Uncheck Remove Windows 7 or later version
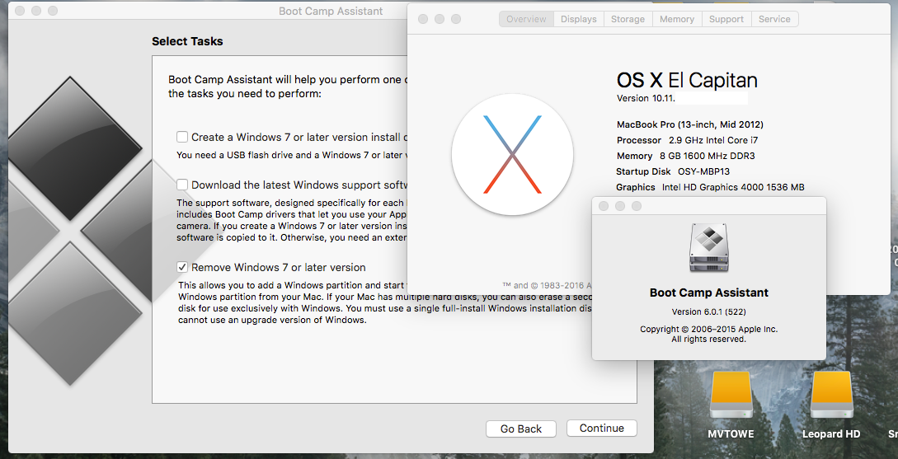This screenshot has height=459, width=898. tap(182, 267)
